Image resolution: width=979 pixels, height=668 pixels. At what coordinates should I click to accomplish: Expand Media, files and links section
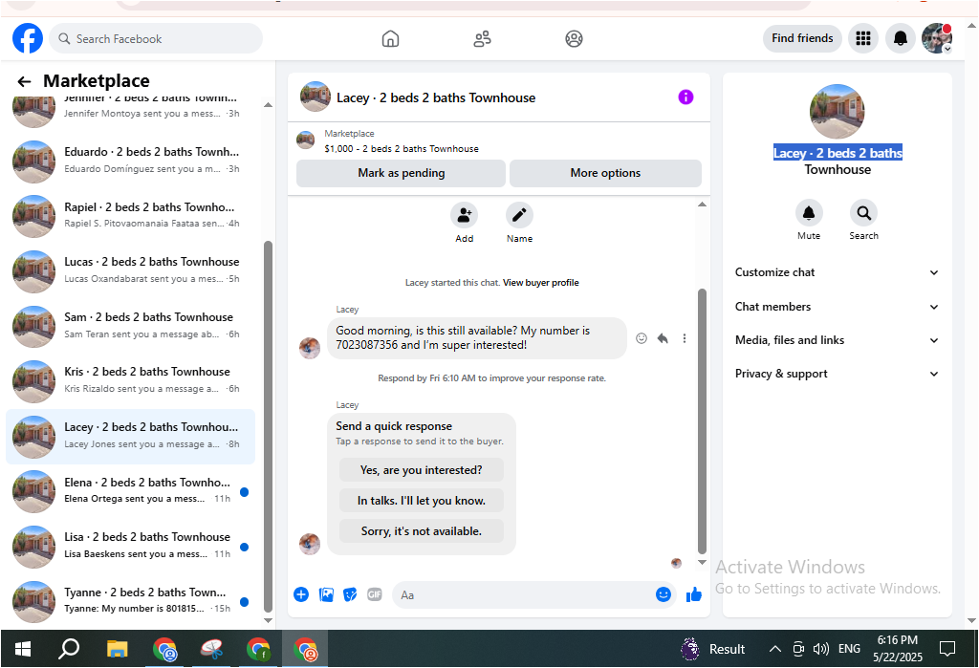pos(837,340)
